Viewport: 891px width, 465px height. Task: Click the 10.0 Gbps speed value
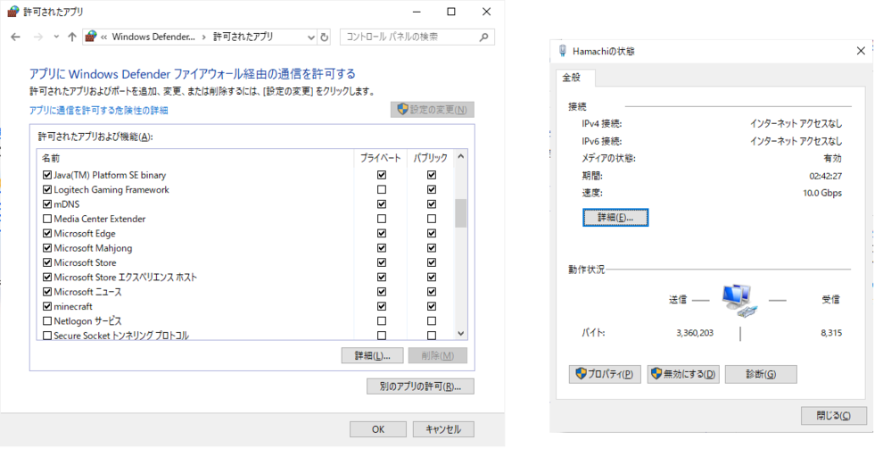(x=822, y=194)
